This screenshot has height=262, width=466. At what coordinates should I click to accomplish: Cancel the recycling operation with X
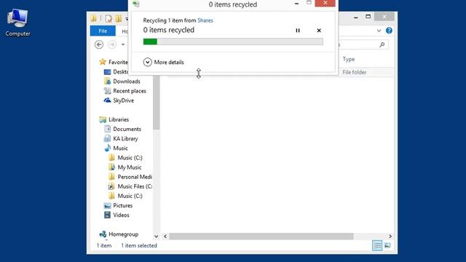319,31
